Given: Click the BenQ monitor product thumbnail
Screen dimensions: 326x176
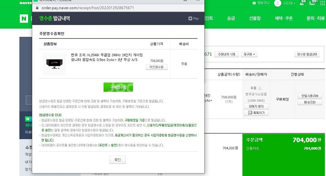Looking at the screenshot, I should click(54, 64).
